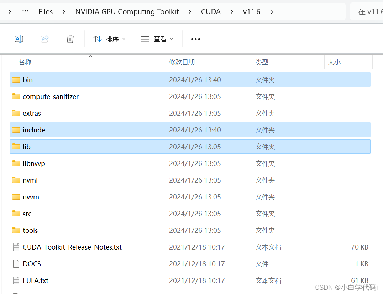Sort by 名称 column header
Viewport: 383px width, 294px height.
(25, 62)
